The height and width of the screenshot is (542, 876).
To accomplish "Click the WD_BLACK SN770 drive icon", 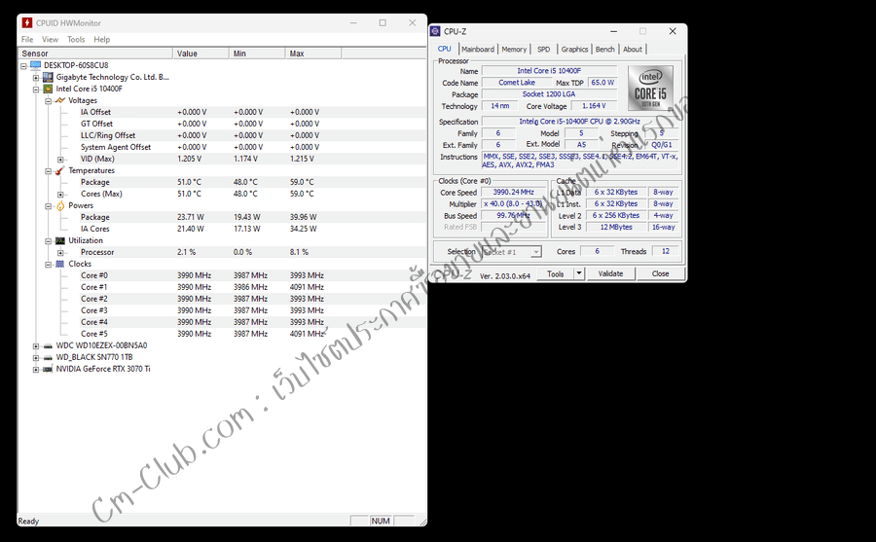I will (x=48, y=358).
